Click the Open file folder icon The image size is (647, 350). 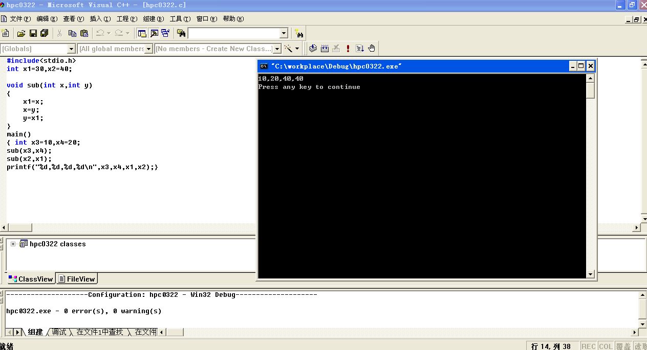tap(21, 33)
